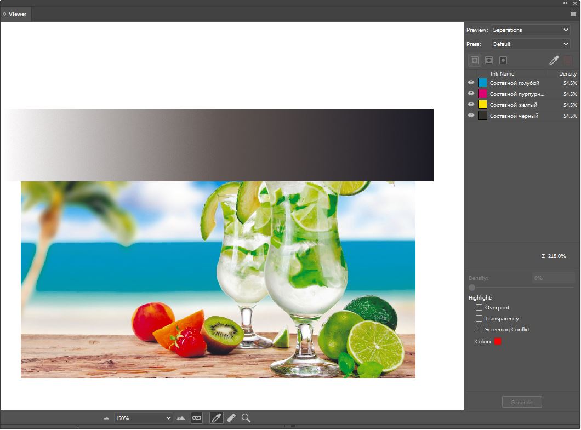
Task: Hide the Составной пурпурн... ink separation
Action: [471, 93]
